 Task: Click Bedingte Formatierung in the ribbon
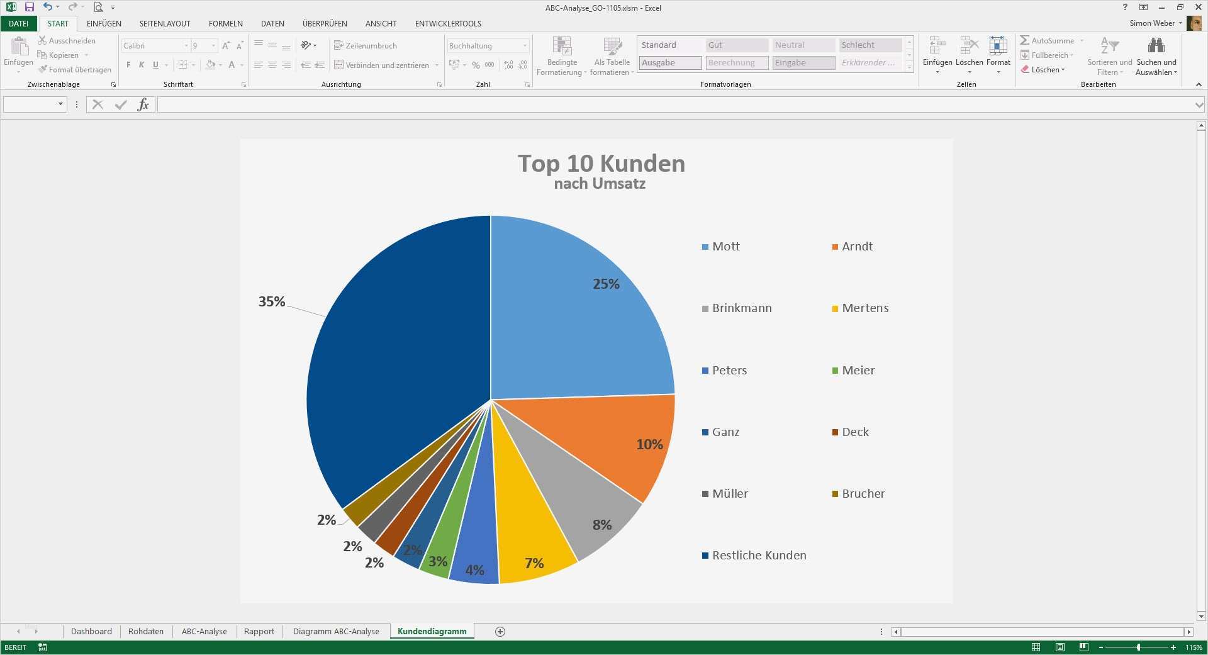[561, 55]
